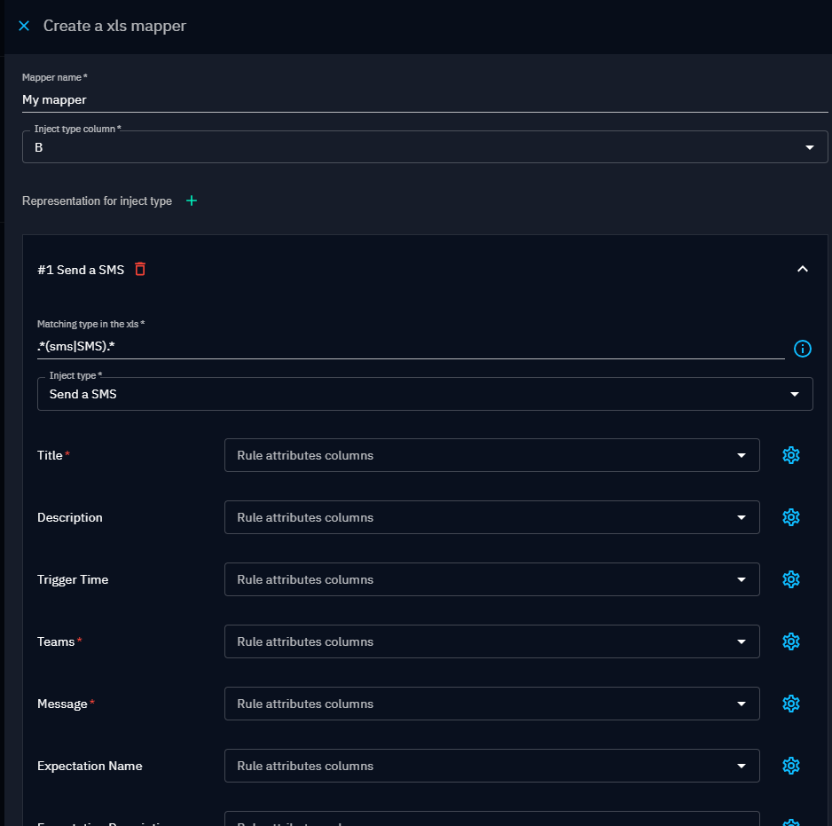Viewport: 832px width, 826px height.
Task: Open the Teams field settings gear
Action: (x=790, y=641)
